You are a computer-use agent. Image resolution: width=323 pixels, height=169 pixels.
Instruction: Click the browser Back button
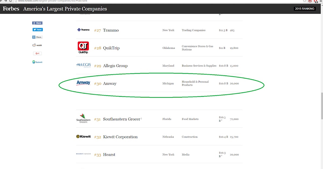pyautogui.click(x=2, y=1)
